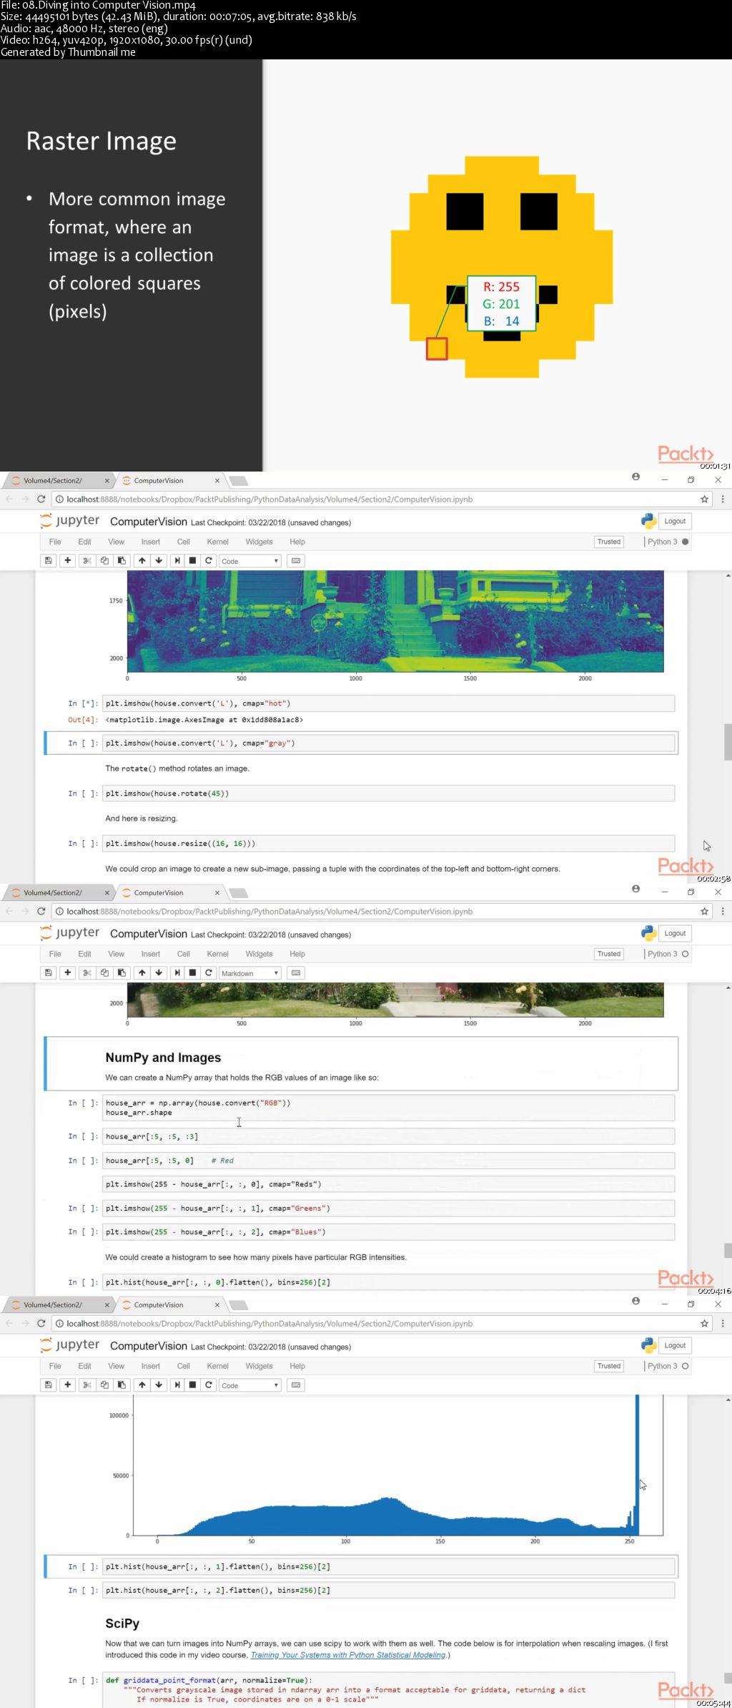Screen dimensions: 732x1708
Task: Click cell with plt.imshow cmap="gray"
Action: click(x=389, y=743)
